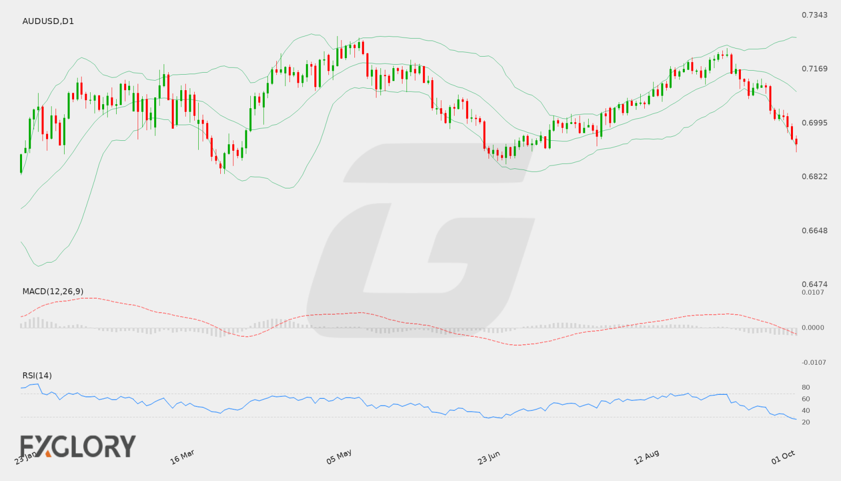Click the 0.7169 price axis label
Viewport: 841px width, 481px height.
click(x=814, y=69)
